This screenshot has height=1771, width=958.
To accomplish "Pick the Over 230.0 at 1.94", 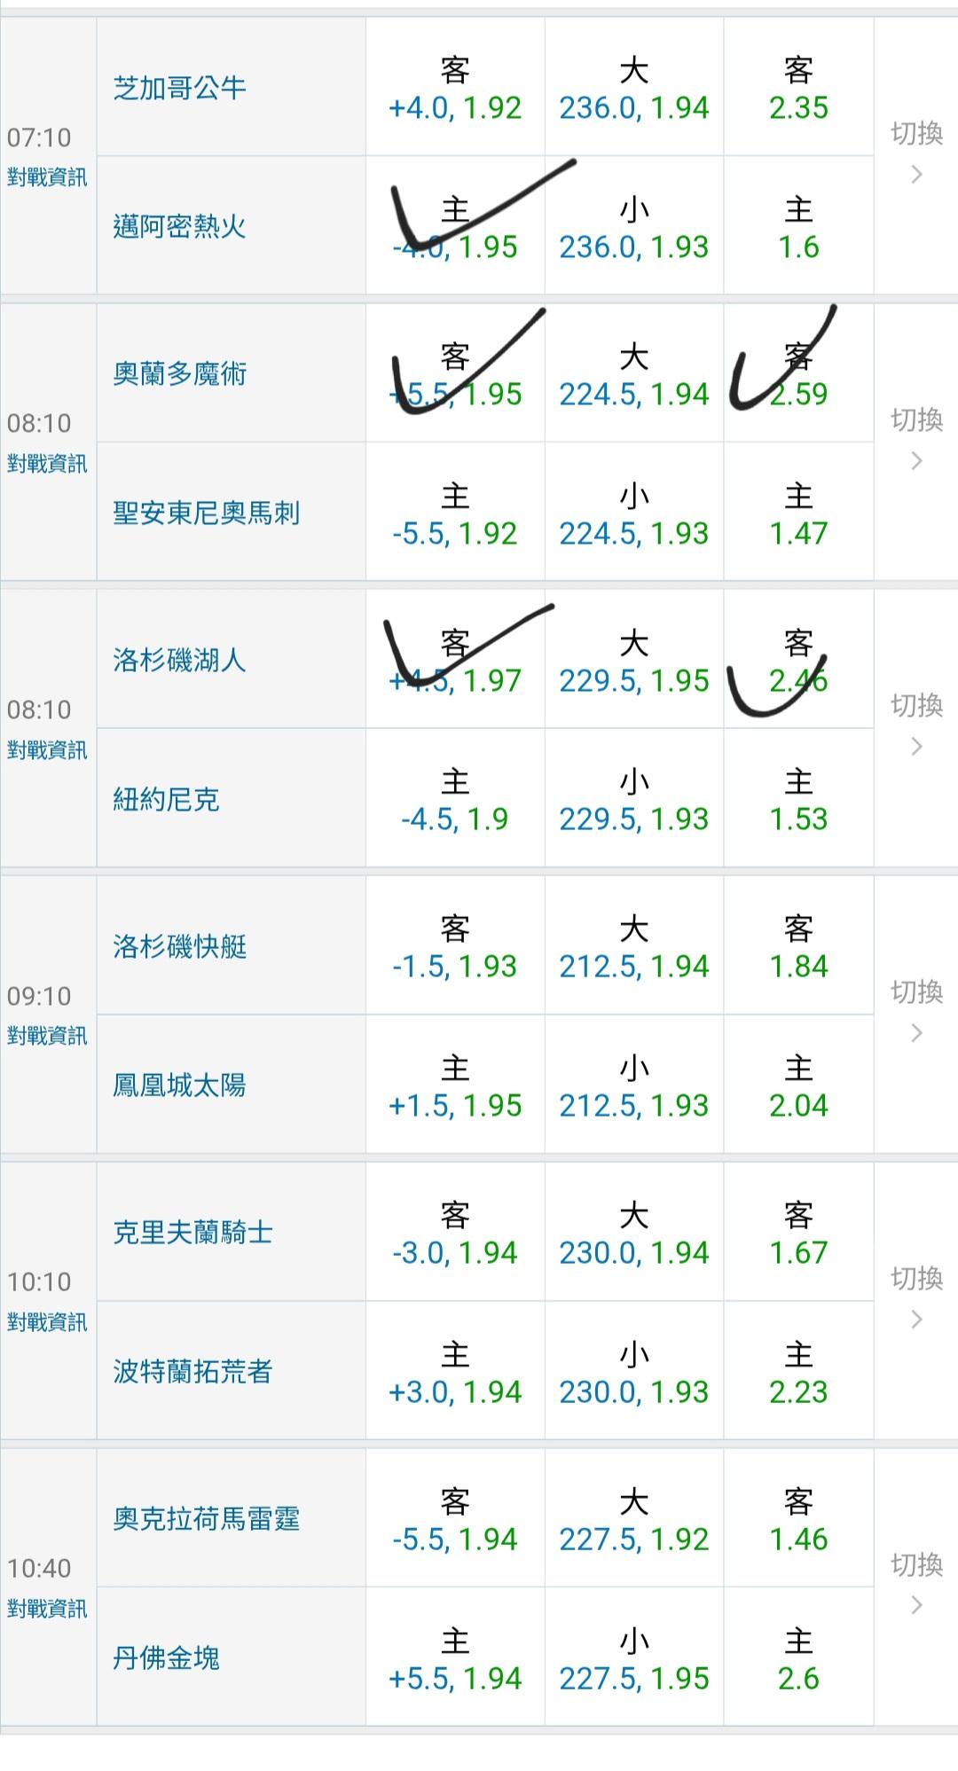I will coord(633,1234).
